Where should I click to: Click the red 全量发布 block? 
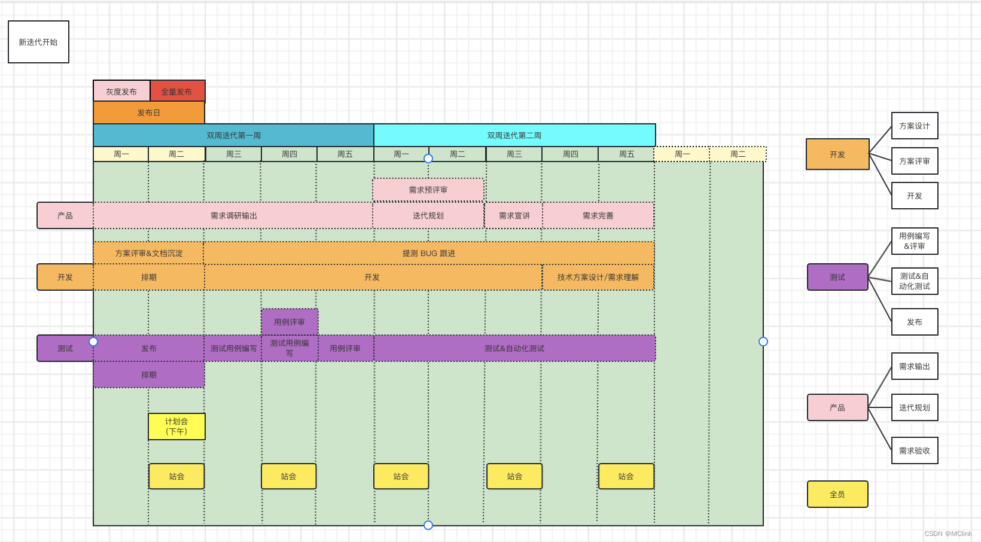click(x=177, y=91)
